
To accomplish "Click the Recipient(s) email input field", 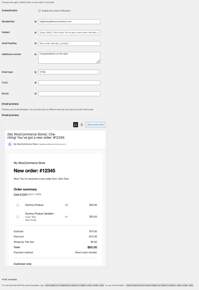I will click(69, 22).
